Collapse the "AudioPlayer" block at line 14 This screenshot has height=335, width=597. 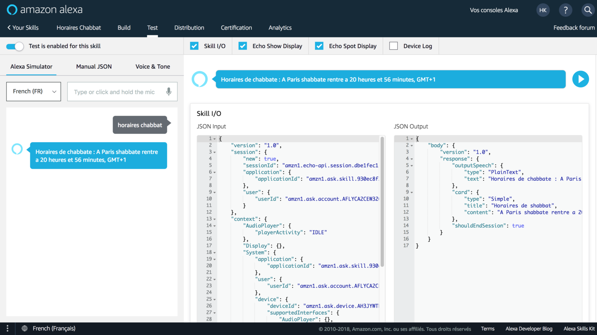coord(215,226)
